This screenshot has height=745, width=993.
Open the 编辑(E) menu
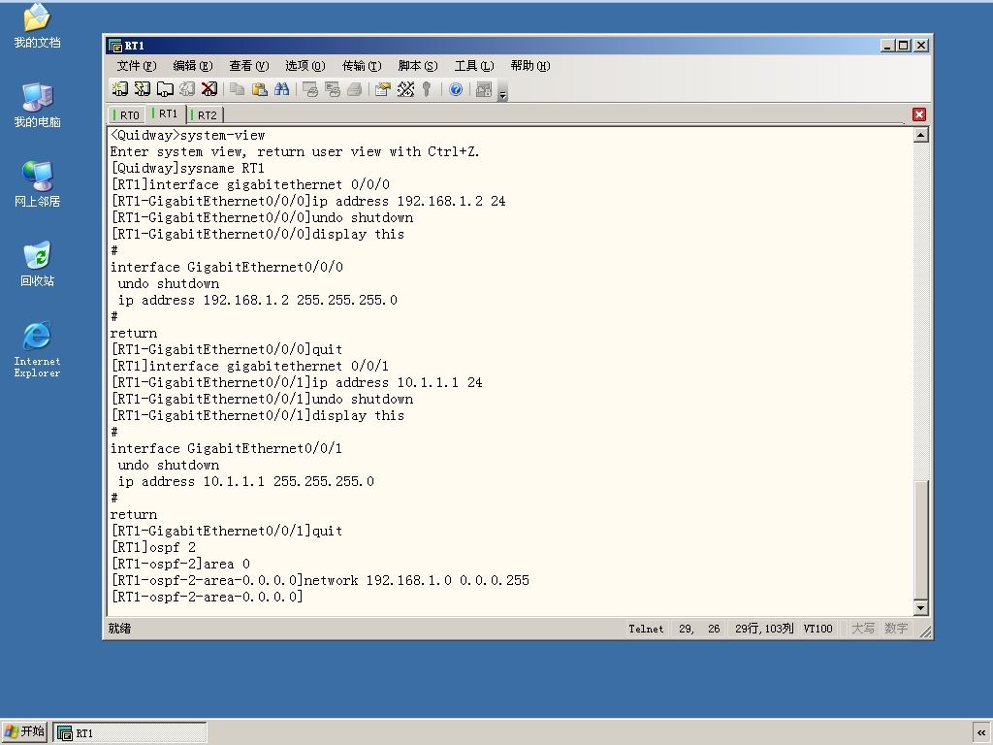(193, 66)
